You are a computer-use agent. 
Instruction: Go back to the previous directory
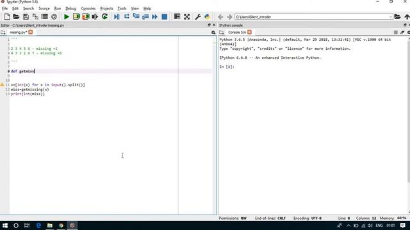pos(220,17)
